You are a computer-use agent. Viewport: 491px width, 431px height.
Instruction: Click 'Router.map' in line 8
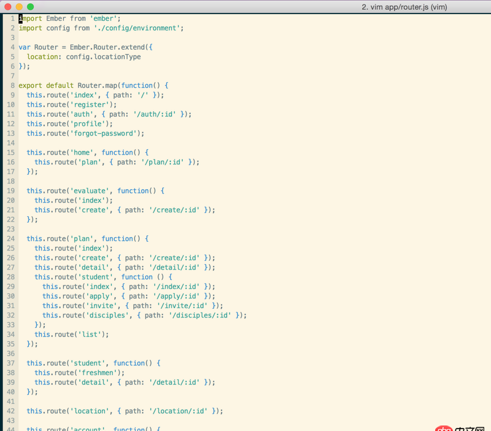point(98,85)
